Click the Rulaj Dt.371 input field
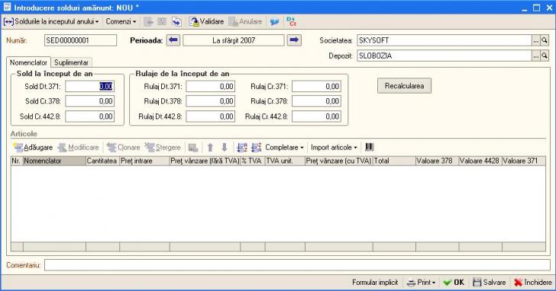The width and height of the screenshot is (556, 291). (210, 86)
